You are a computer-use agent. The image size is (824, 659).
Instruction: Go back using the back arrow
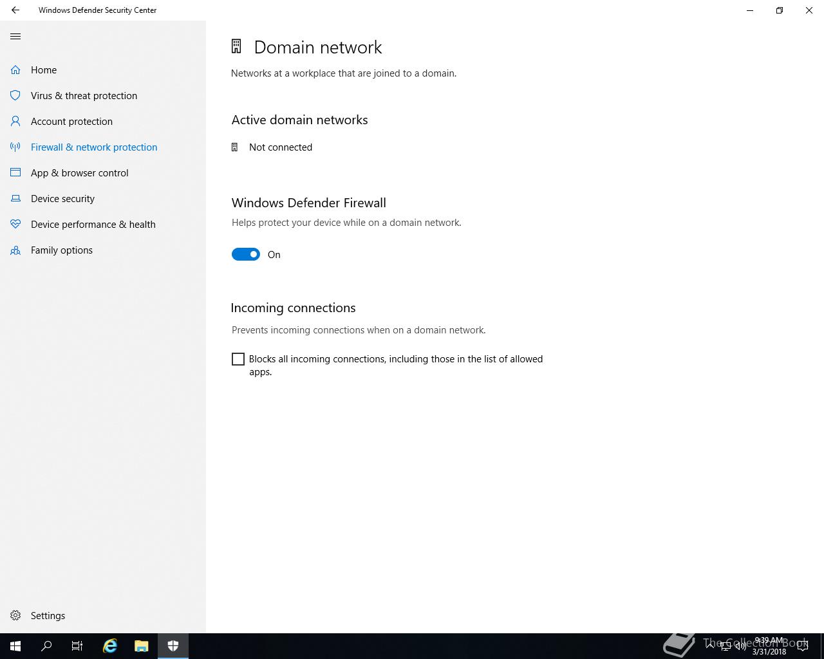(x=15, y=10)
